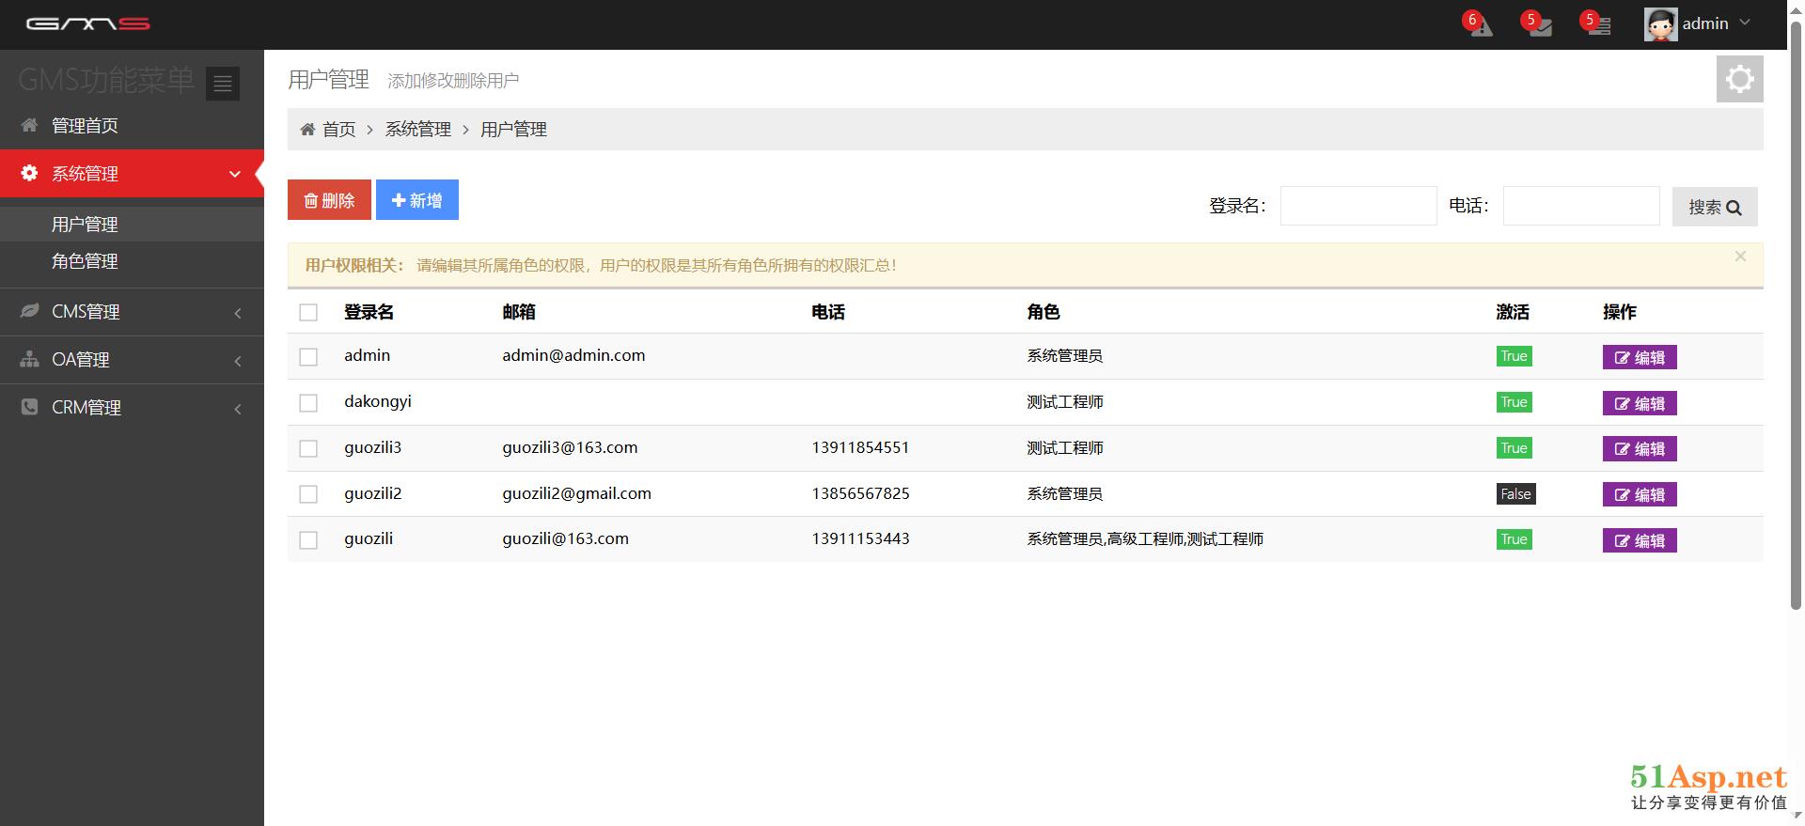Open the messages envelope notification icon

[1539, 25]
